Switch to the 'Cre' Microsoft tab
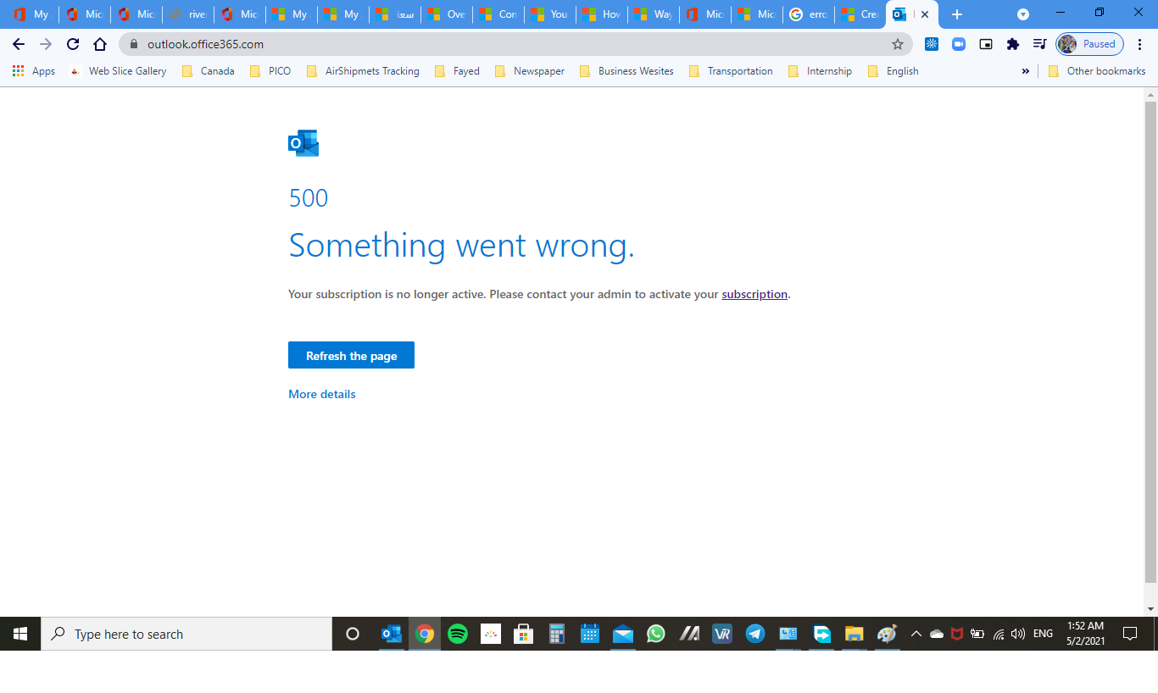 click(x=860, y=14)
